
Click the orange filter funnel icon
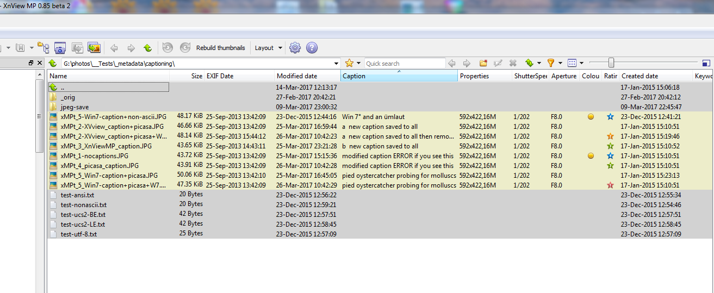pyautogui.click(x=551, y=63)
